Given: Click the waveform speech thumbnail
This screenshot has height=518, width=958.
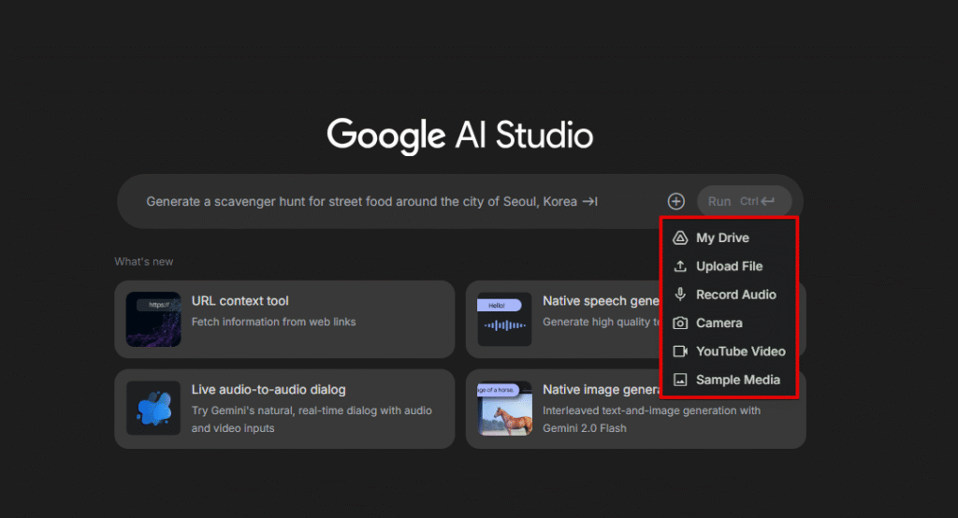Looking at the screenshot, I should tap(504, 320).
